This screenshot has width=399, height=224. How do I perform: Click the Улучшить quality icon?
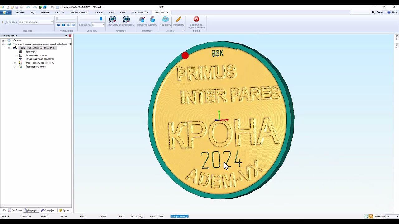[x=113, y=19]
